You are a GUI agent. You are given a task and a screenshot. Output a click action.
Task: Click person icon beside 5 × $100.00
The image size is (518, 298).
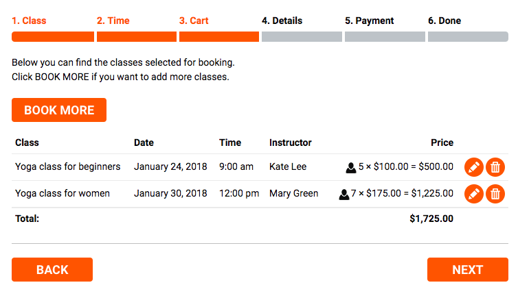point(351,168)
